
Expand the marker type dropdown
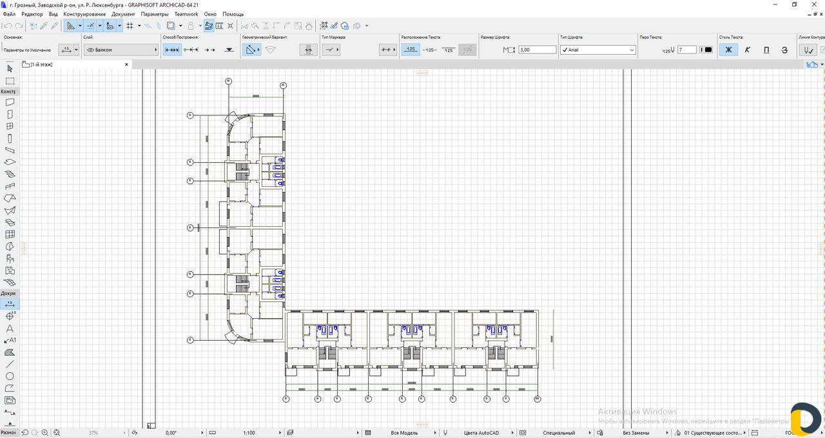(x=331, y=50)
